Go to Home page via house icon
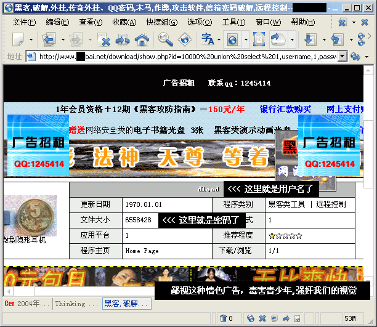 click(142, 40)
